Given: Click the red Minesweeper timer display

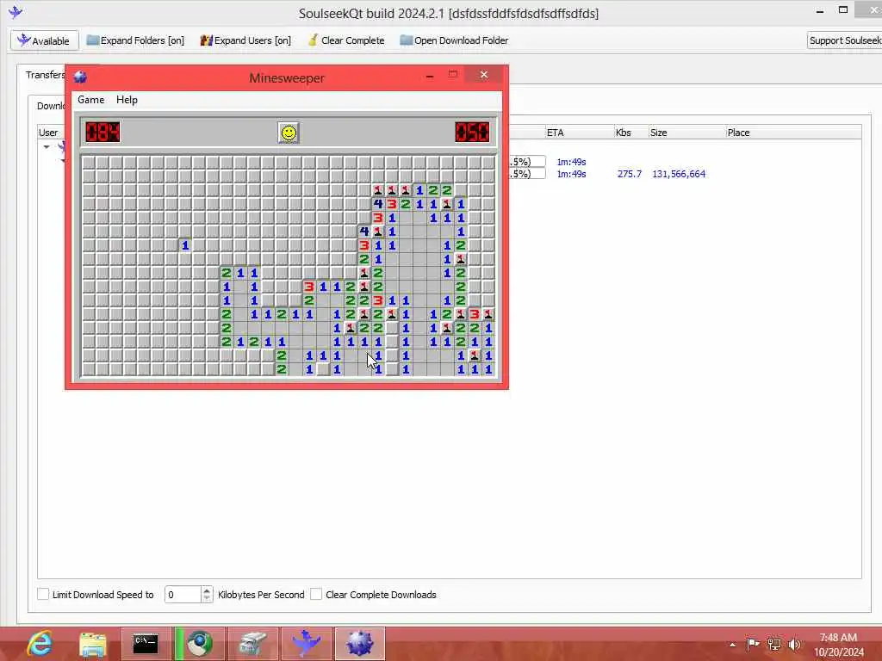Looking at the screenshot, I should point(472,133).
